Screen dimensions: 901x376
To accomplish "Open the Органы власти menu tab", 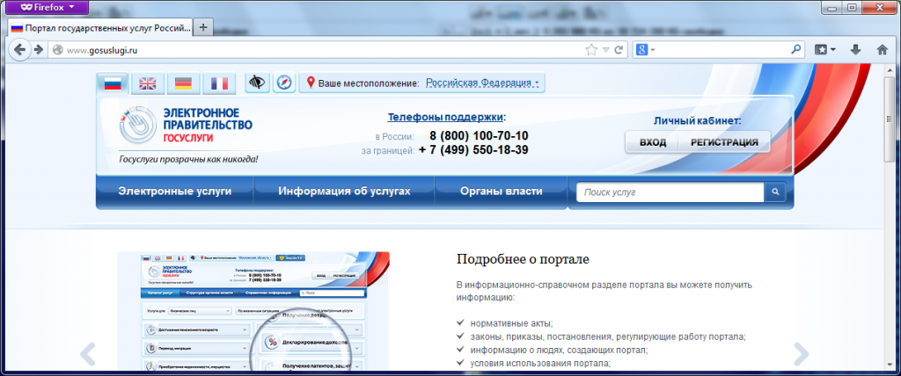I will (501, 191).
